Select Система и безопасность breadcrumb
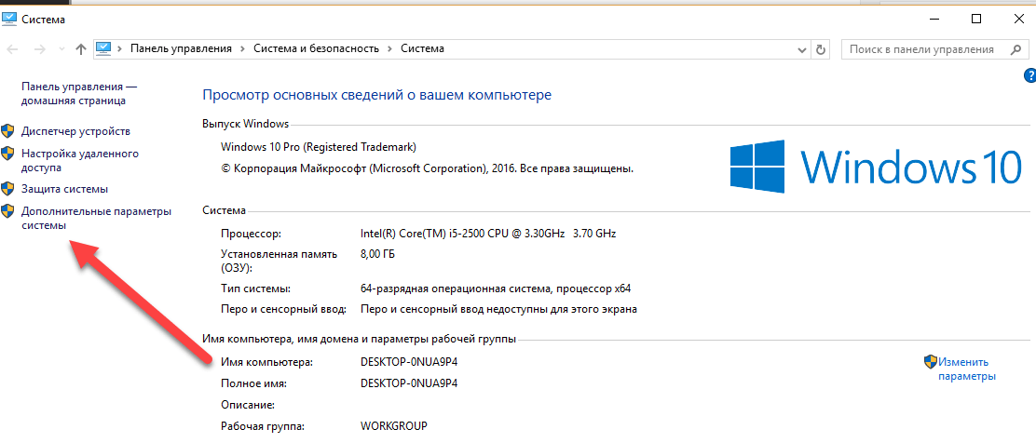Screen dimensions: 1036x443 click(x=317, y=48)
